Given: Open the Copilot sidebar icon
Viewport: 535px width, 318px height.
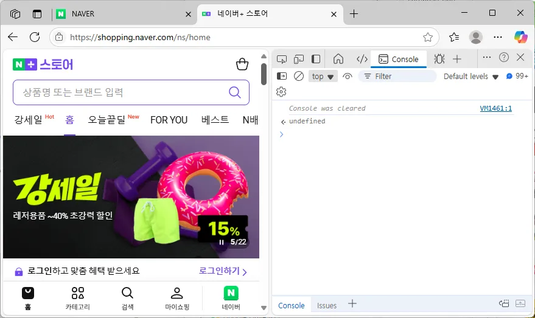Looking at the screenshot, I should click(x=520, y=37).
